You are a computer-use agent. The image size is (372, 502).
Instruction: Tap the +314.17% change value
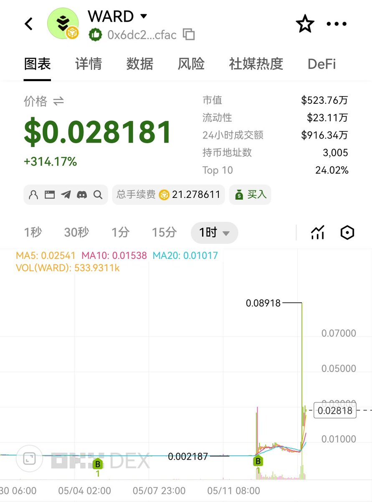(x=51, y=161)
